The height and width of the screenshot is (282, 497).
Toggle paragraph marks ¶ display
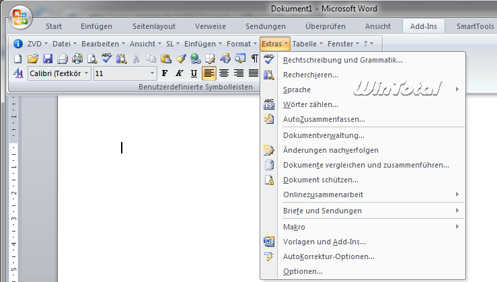(x=254, y=59)
